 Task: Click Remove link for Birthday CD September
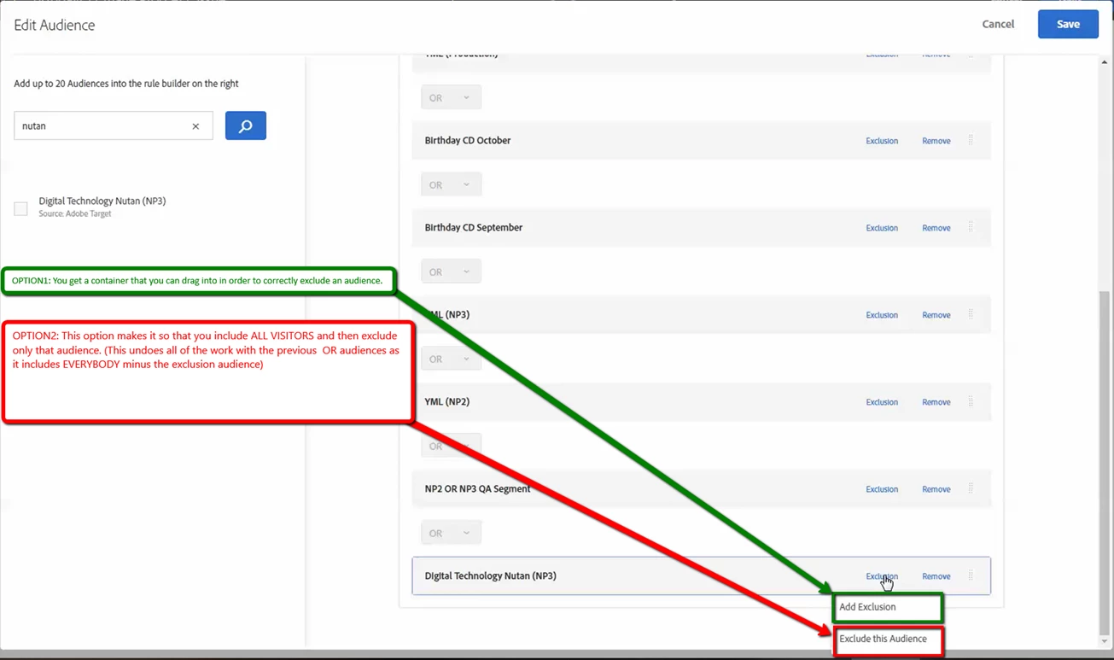[x=936, y=228]
